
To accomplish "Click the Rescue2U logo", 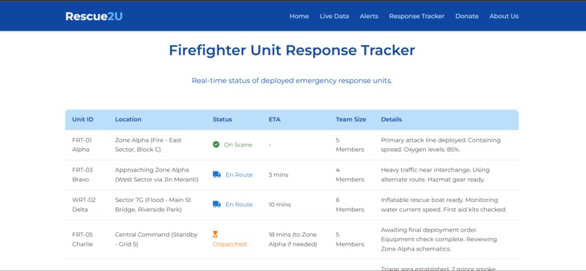I will point(94,17).
